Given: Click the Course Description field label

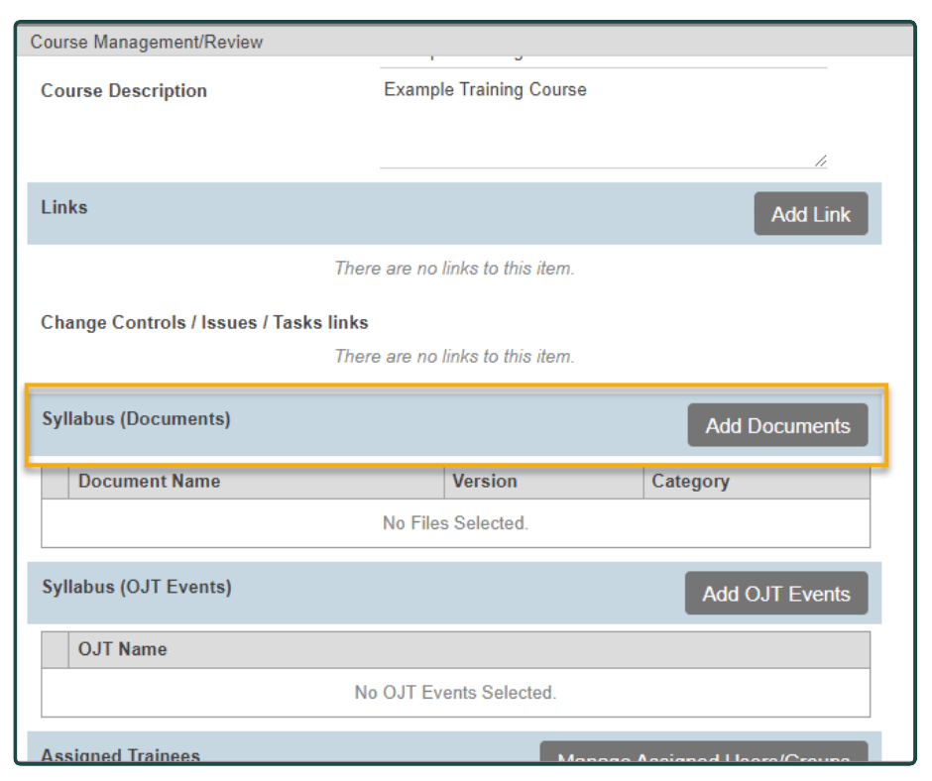Looking at the screenshot, I should pos(124,91).
